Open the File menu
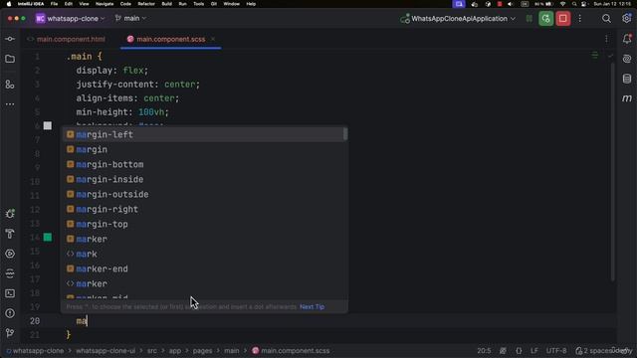Screen dimensions: 637x358 point(54,4)
